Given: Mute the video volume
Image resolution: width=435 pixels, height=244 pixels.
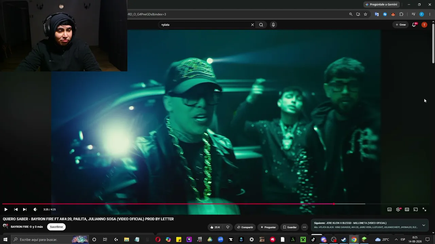Looking at the screenshot, I should 35,209.
